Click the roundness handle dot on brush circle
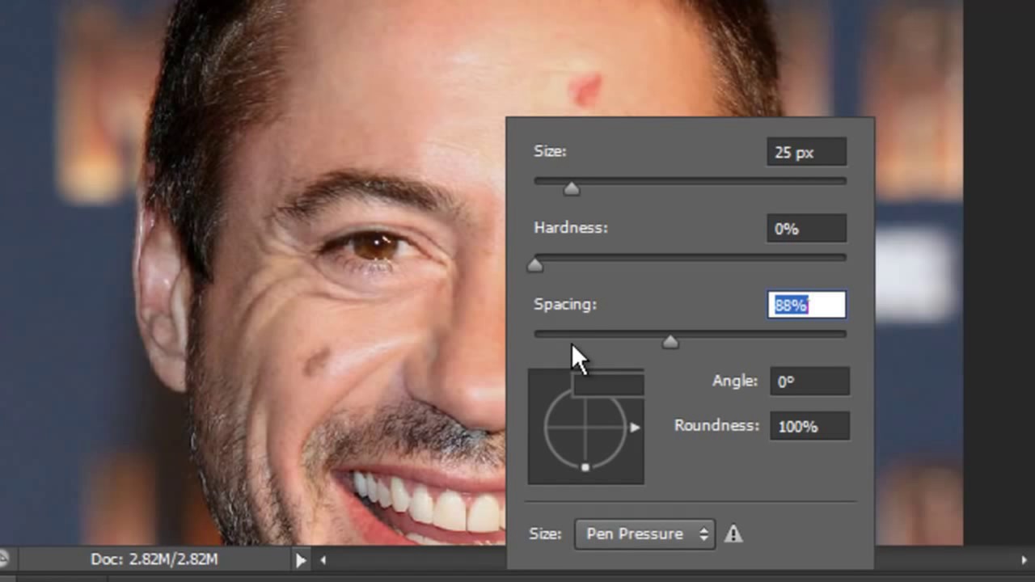Image resolution: width=1035 pixels, height=582 pixels. pyautogui.click(x=585, y=466)
